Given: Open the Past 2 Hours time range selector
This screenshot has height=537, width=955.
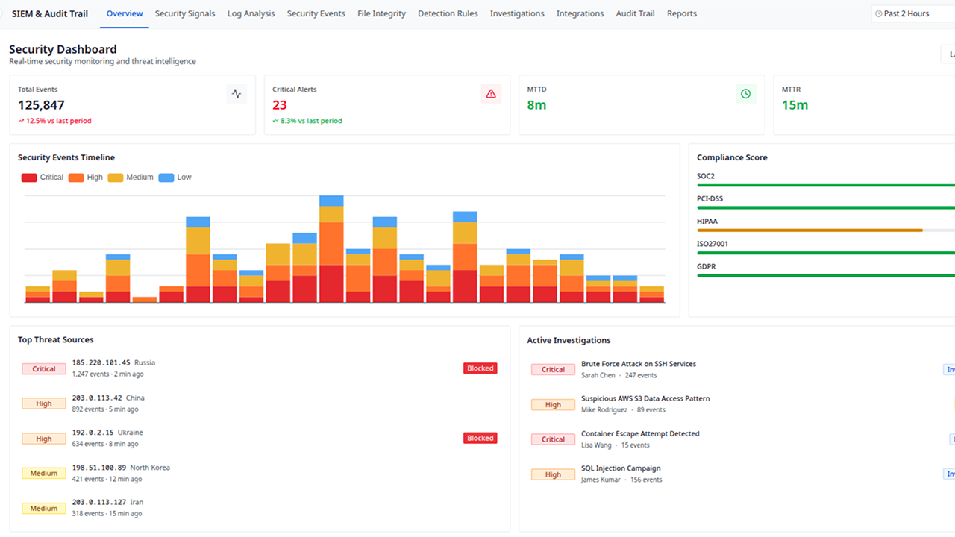Looking at the screenshot, I should (x=913, y=13).
